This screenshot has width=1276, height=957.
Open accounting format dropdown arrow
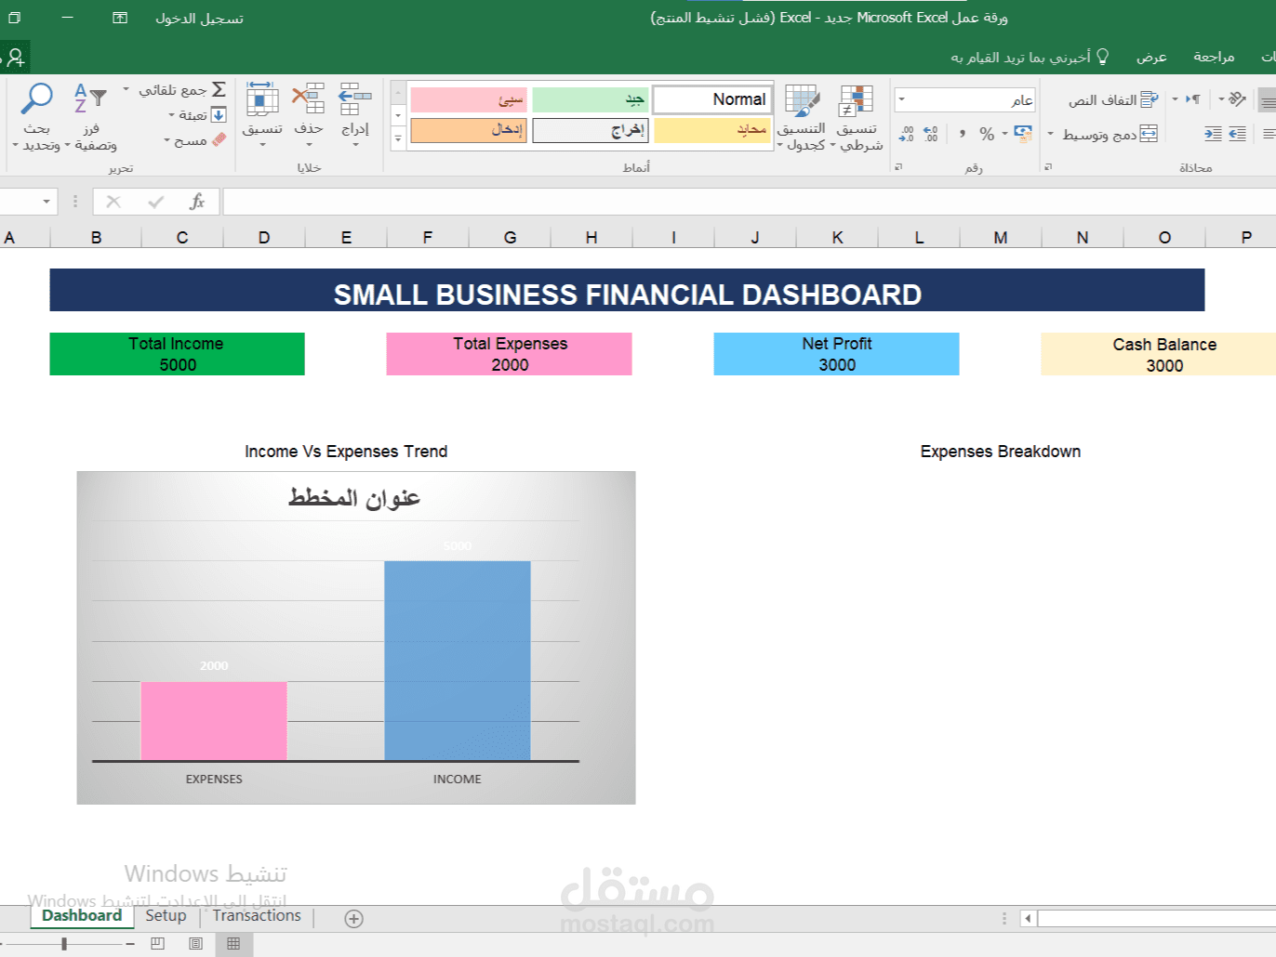point(1005,134)
